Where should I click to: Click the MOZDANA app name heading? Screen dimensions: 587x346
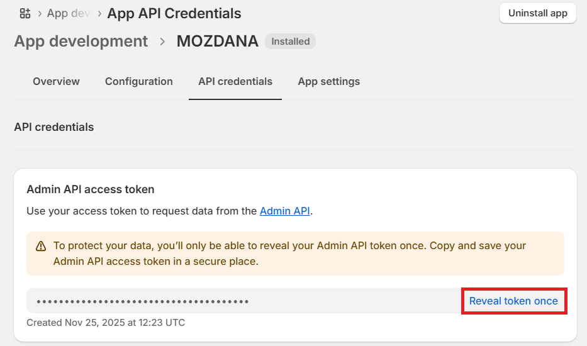[x=217, y=42]
